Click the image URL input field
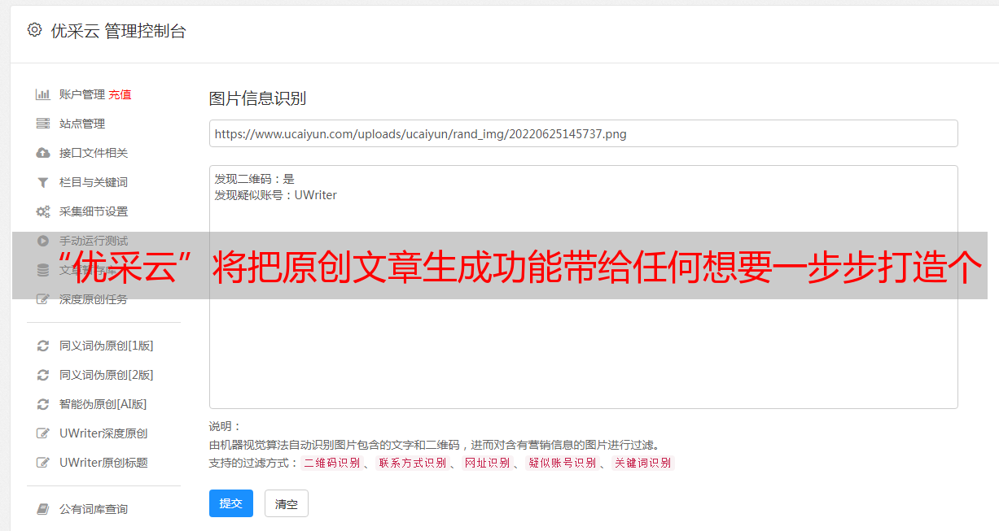Viewport: 999px width, 531px height. [583, 133]
